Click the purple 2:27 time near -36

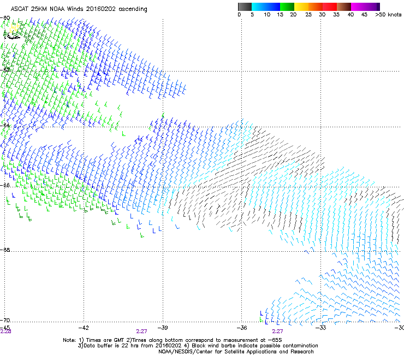(x=277, y=332)
